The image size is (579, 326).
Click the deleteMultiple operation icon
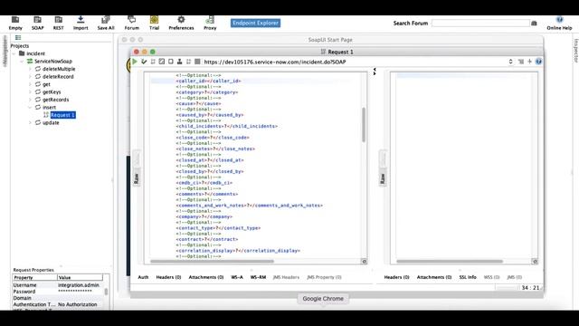(x=38, y=69)
